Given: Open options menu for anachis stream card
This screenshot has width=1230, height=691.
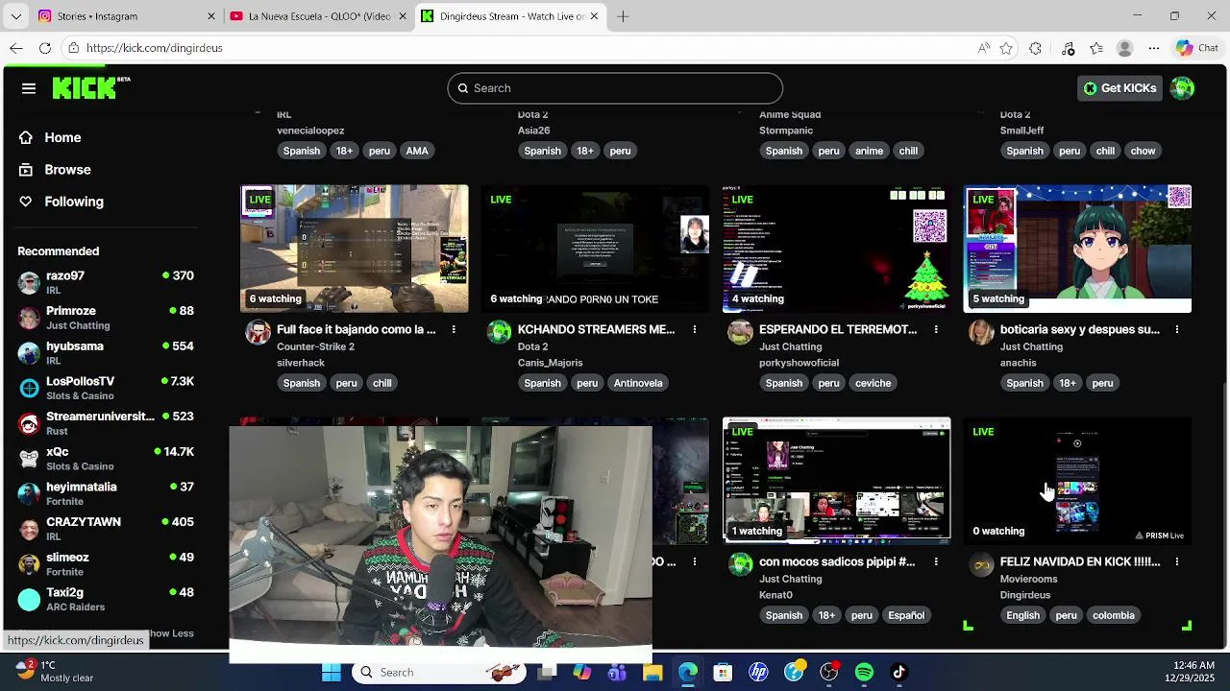Looking at the screenshot, I should 1177,329.
